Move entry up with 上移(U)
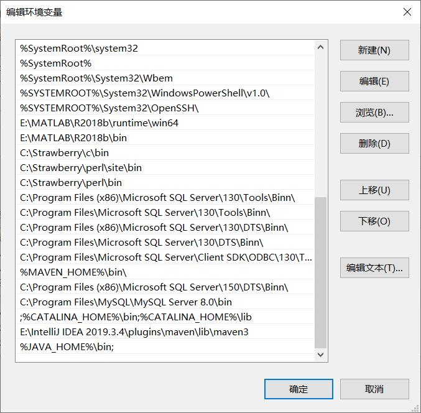Image resolution: width=421 pixels, height=413 pixels. [374, 190]
